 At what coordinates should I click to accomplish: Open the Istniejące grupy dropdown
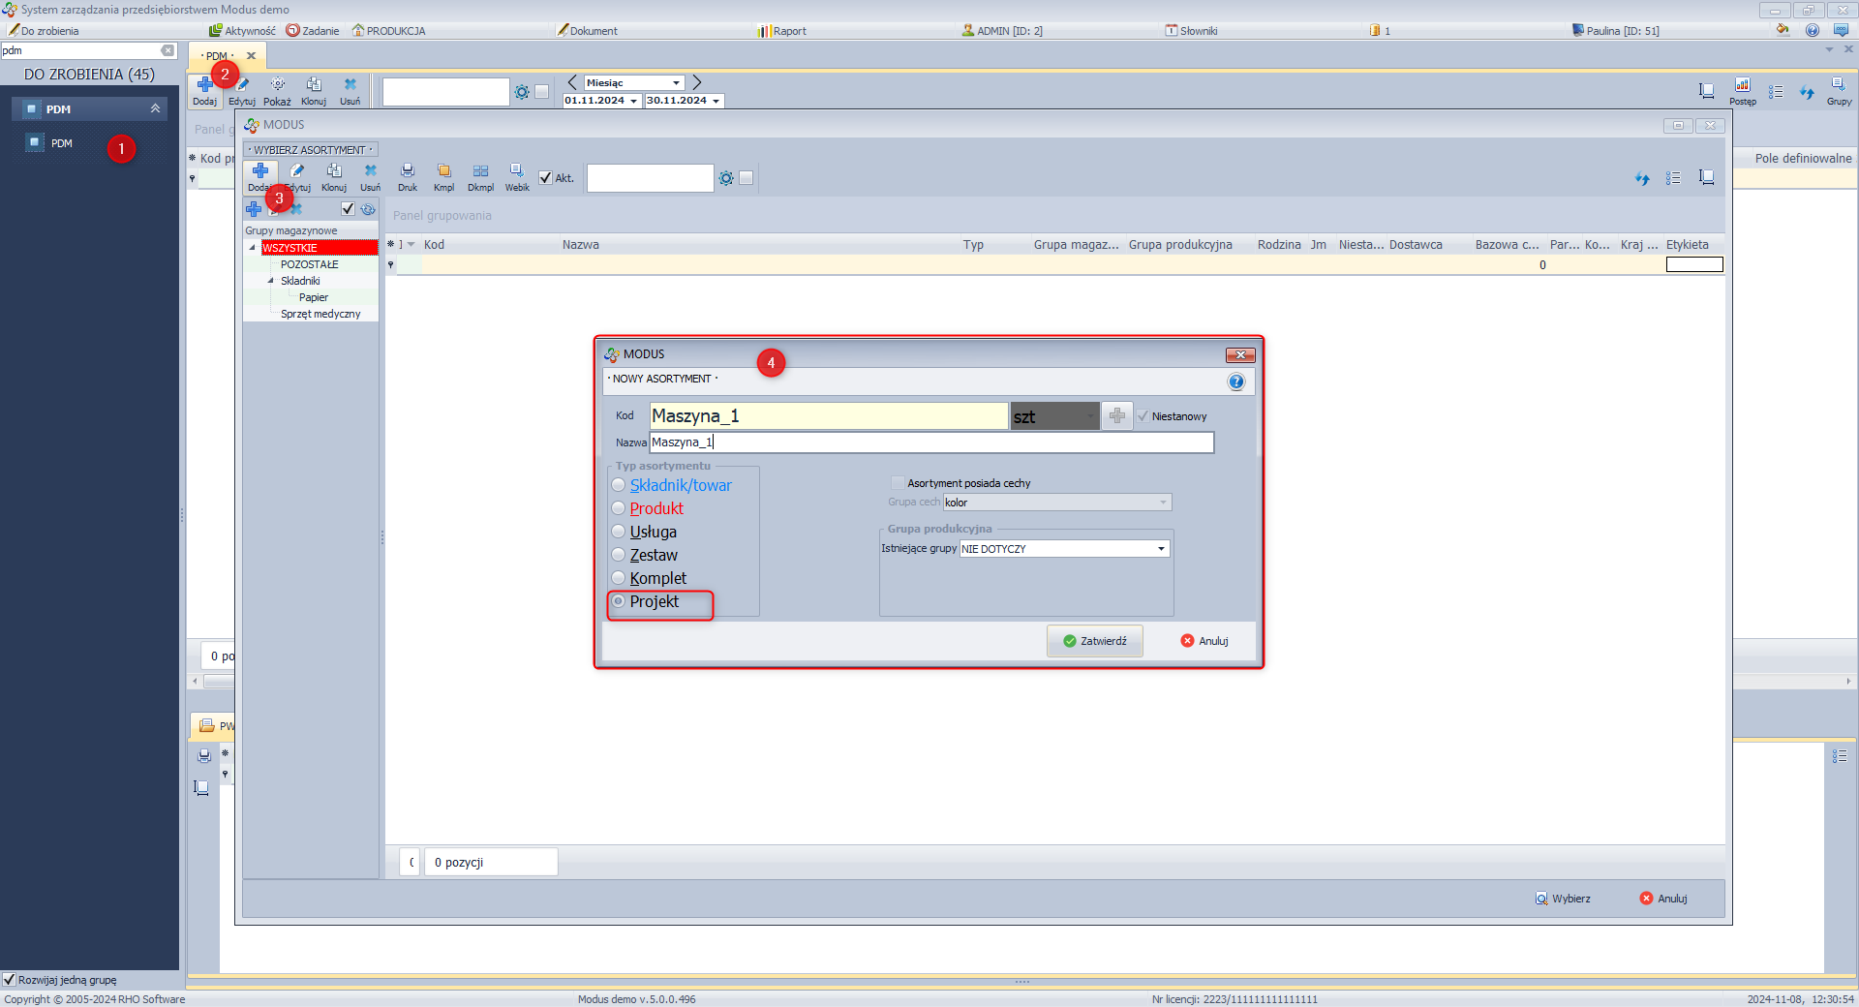[1161, 549]
